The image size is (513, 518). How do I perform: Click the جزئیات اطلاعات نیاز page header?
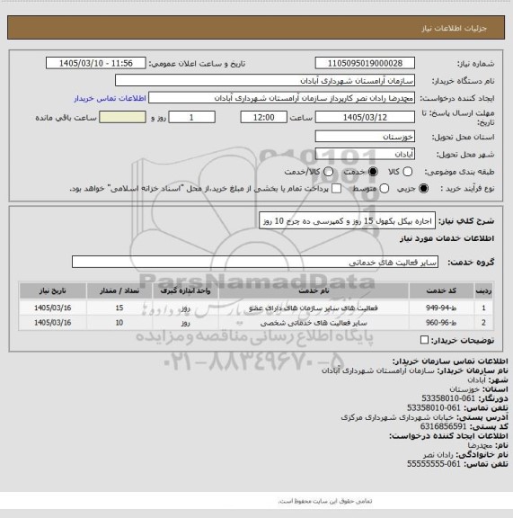[x=454, y=29]
